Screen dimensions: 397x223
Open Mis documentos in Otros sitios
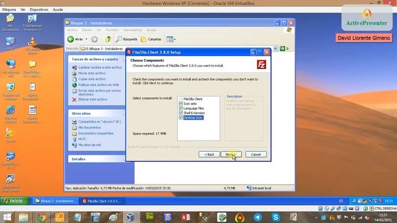click(89, 128)
